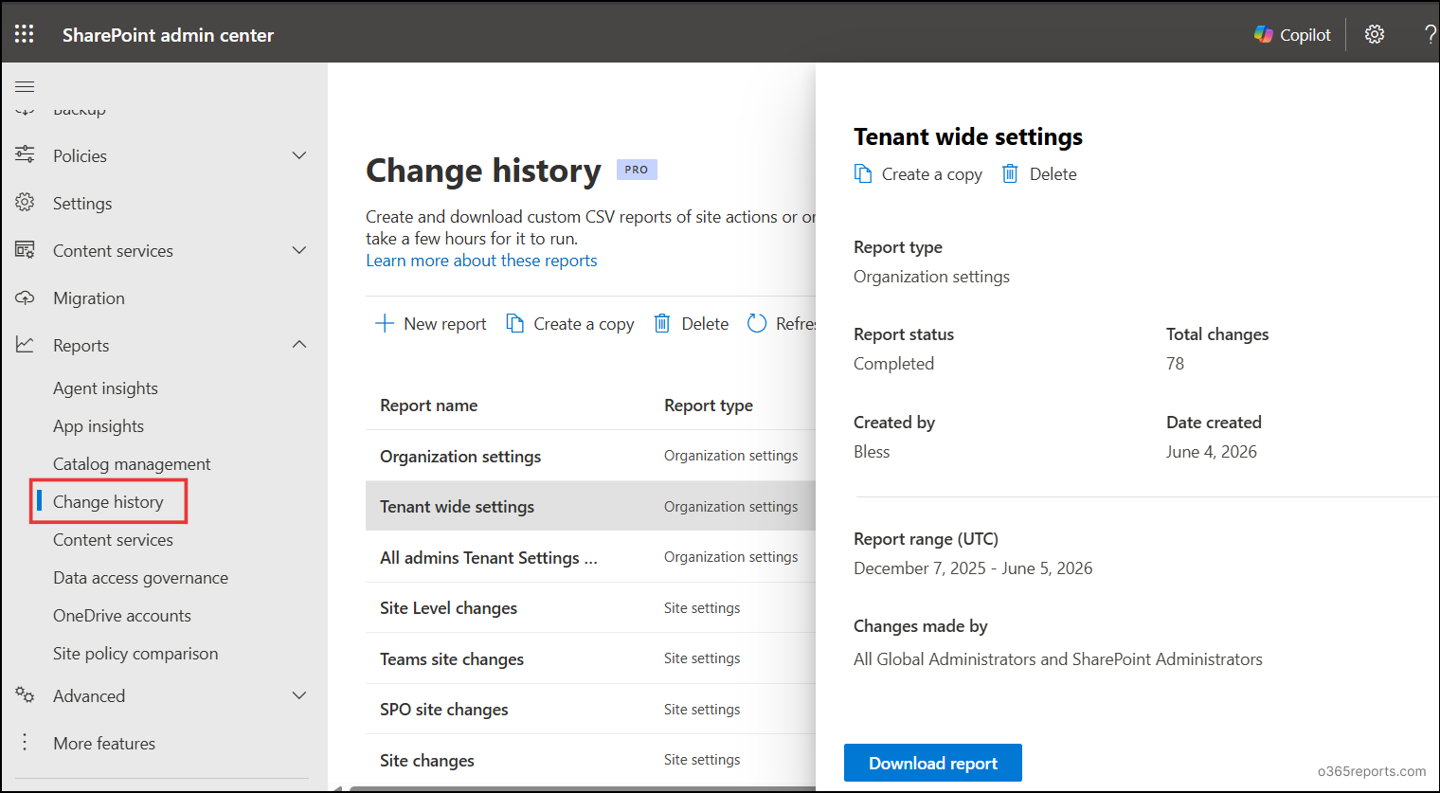Click the copy icon in details panel
The height and width of the screenshot is (793, 1440).
pyautogui.click(x=862, y=173)
